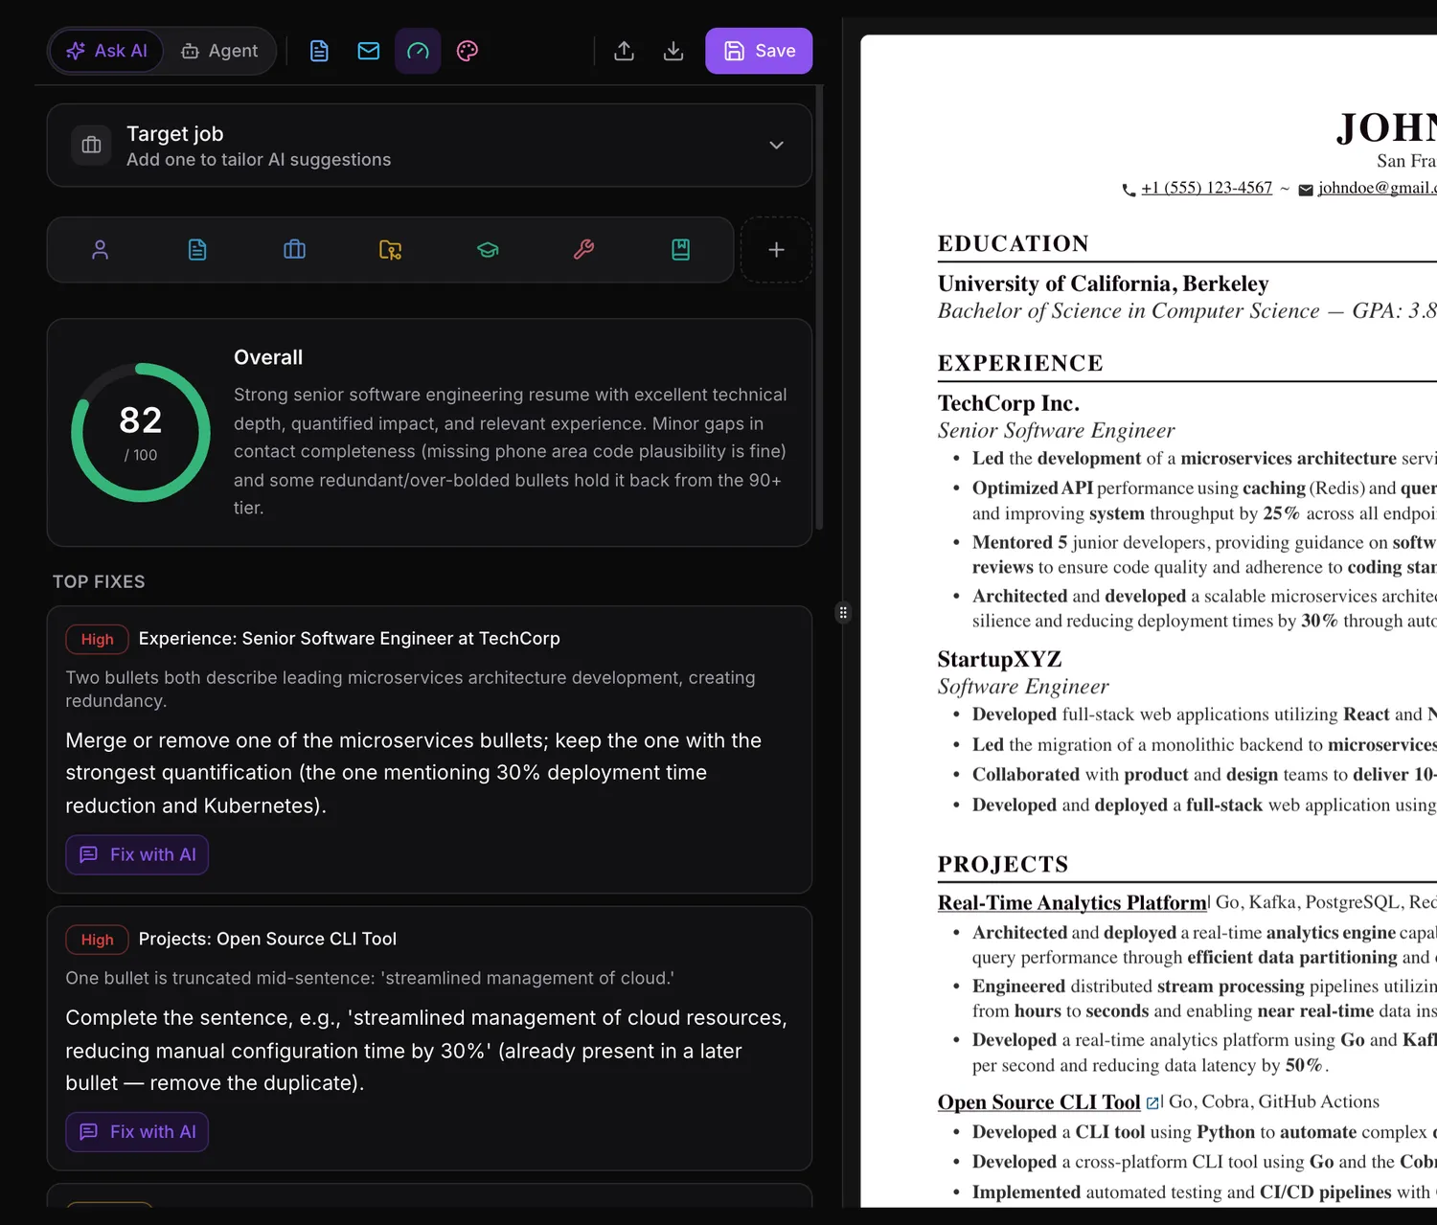Expand the Target job panel
The width and height of the screenshot is (1437, 1225).
click(x=776, y=146)
